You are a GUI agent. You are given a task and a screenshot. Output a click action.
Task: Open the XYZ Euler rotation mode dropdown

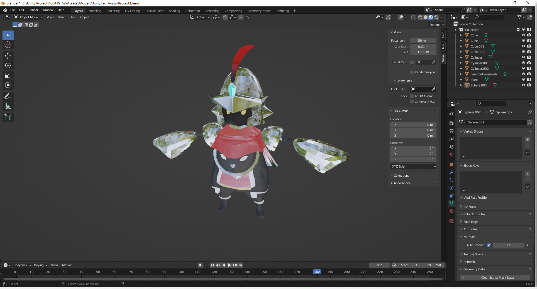(413, 166)
